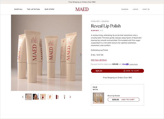This screenshot has height=119, width=164.
Task: Click the MAED logo
Action: point(82,9)
